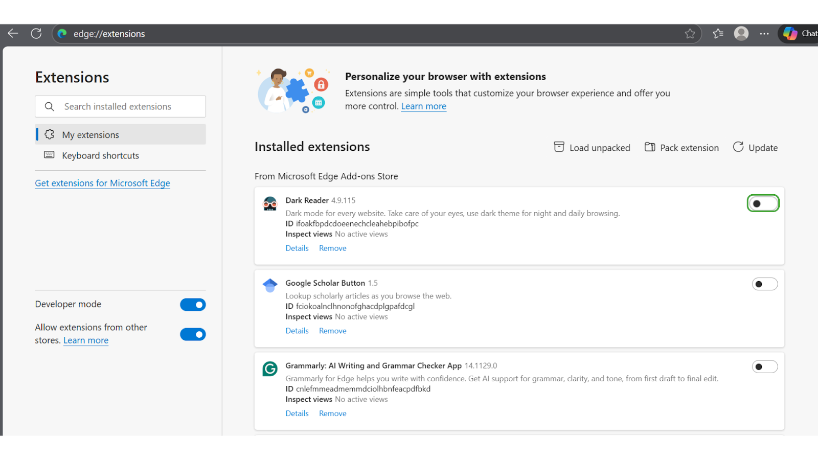Click the Update circular arrow icon
818x460 pixels.
738,147
